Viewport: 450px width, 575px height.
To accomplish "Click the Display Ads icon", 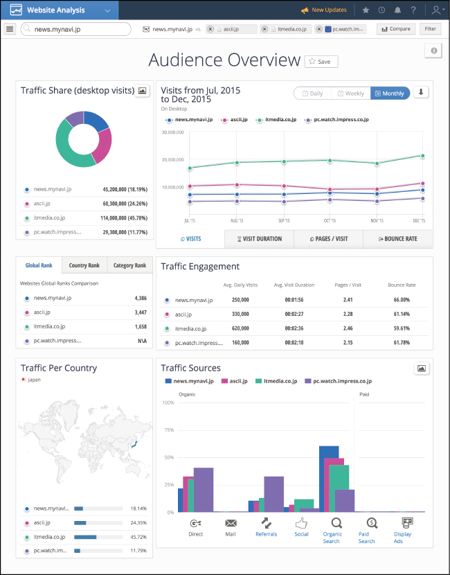I will [x=407, y=522].
